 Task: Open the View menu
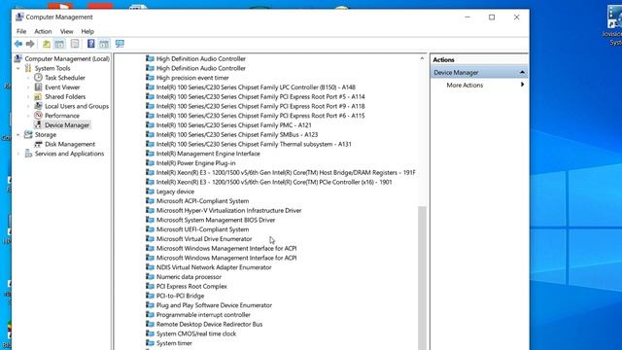67,31
